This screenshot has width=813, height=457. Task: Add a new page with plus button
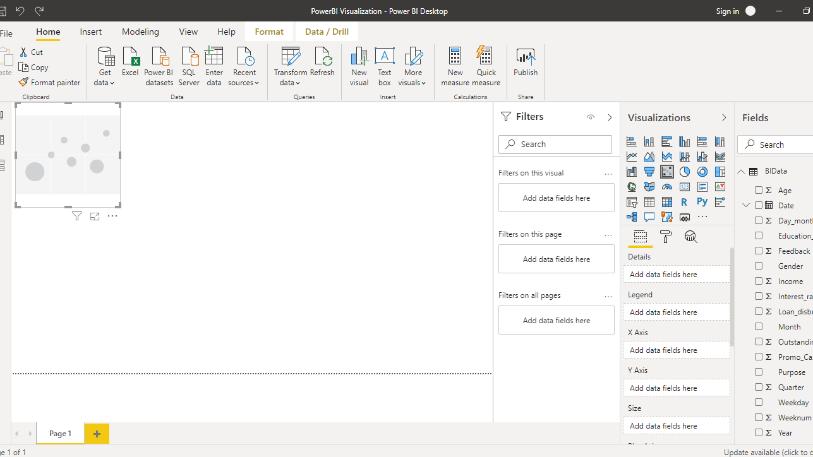97,434
